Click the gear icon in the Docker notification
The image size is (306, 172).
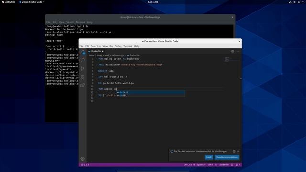[234, 151]
